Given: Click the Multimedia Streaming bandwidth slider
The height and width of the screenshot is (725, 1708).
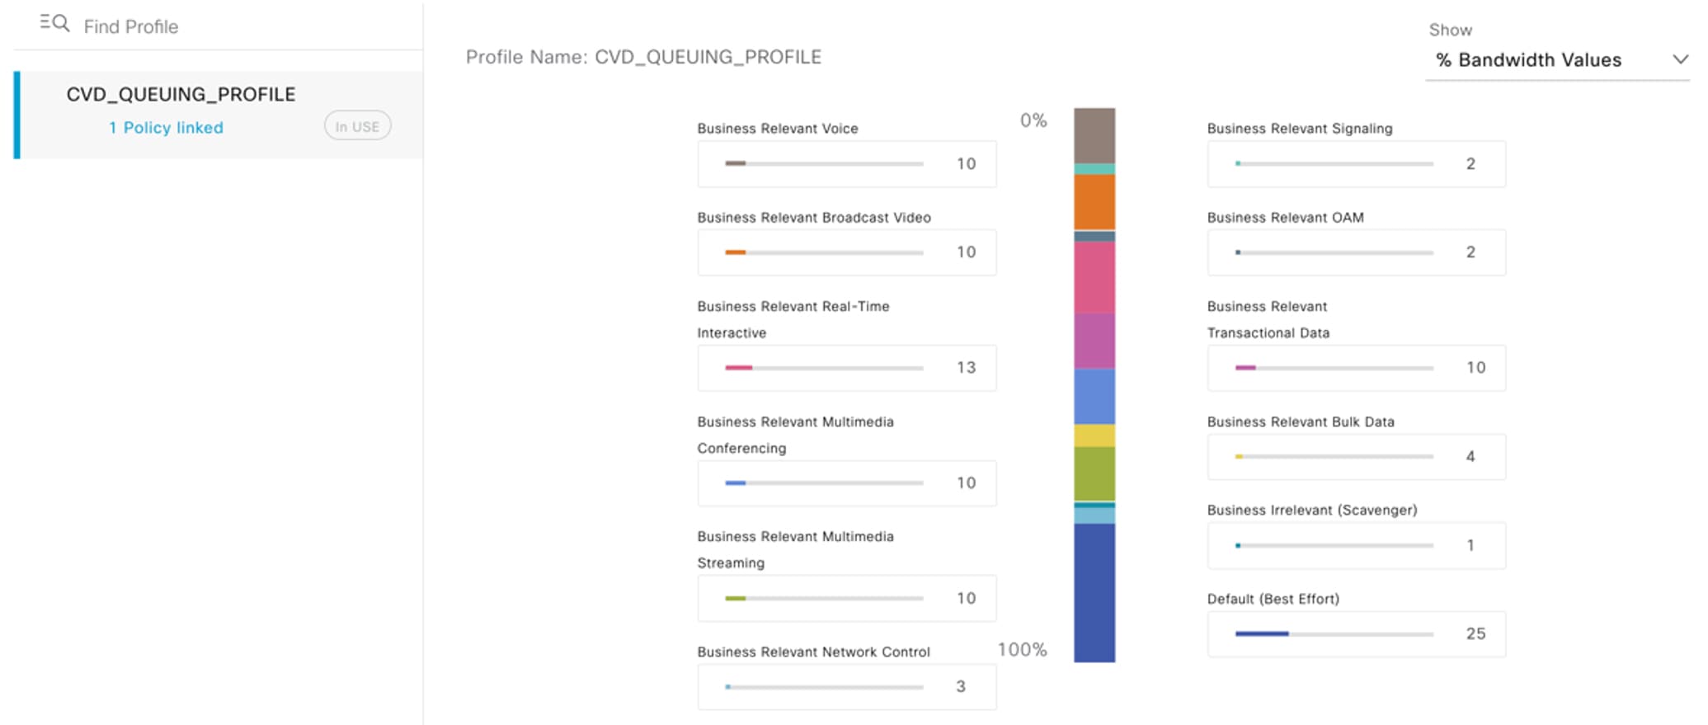Looking at the screenshot, I should tap(824, 598).
